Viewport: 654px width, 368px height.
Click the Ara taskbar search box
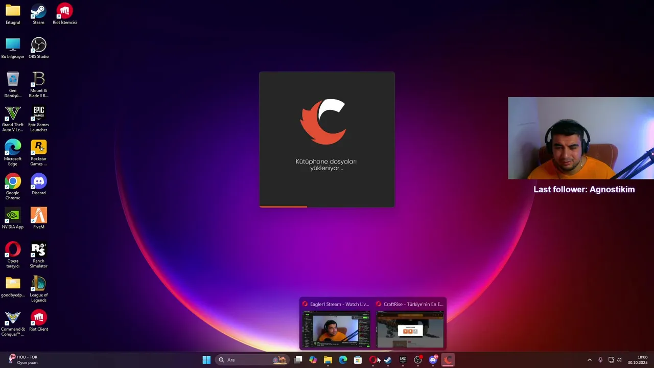[x=252, y=360]
